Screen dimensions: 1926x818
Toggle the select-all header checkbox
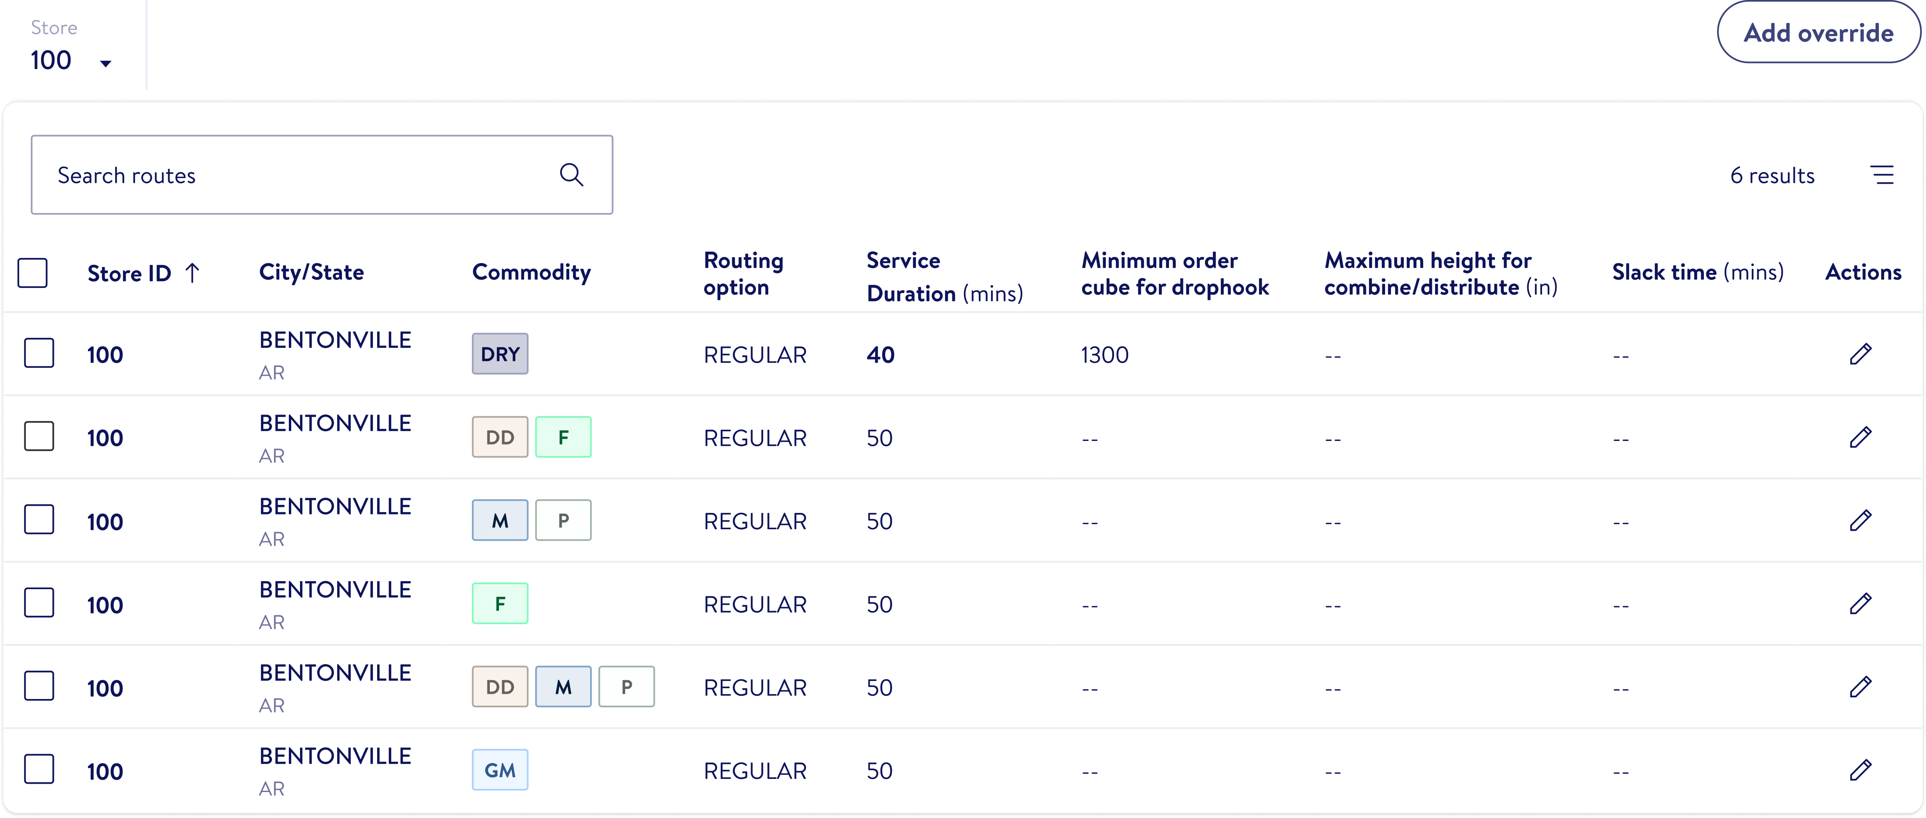pos(33,273)
